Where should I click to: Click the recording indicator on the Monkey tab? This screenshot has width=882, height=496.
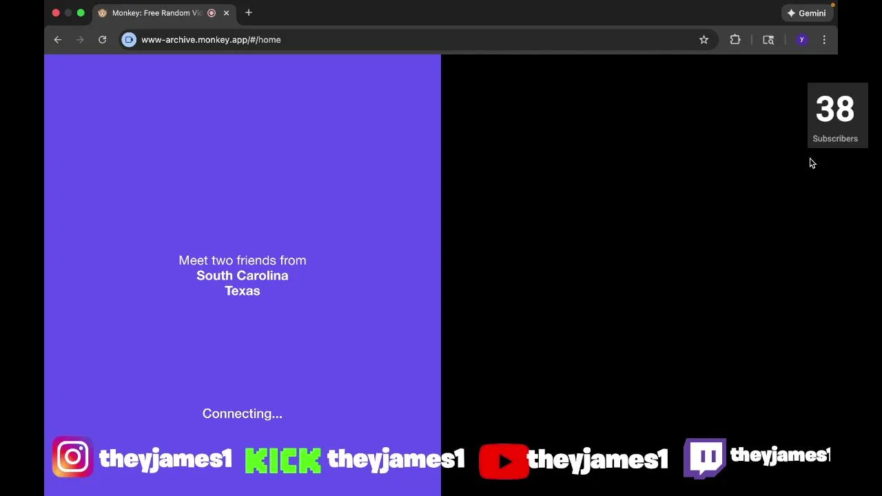[x=212, y=13]
